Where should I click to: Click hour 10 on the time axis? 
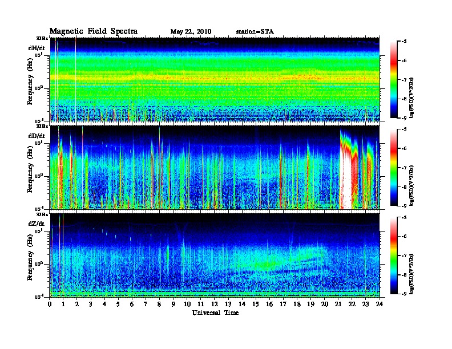187,304
